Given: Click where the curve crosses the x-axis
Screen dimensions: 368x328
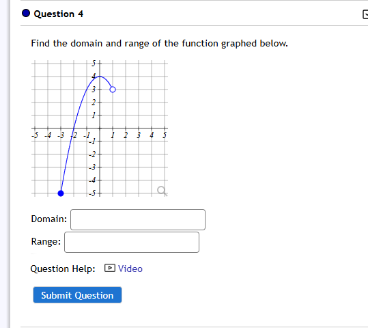Looking at the screenshot, I should pyautogui.click(x=74, y=128).
